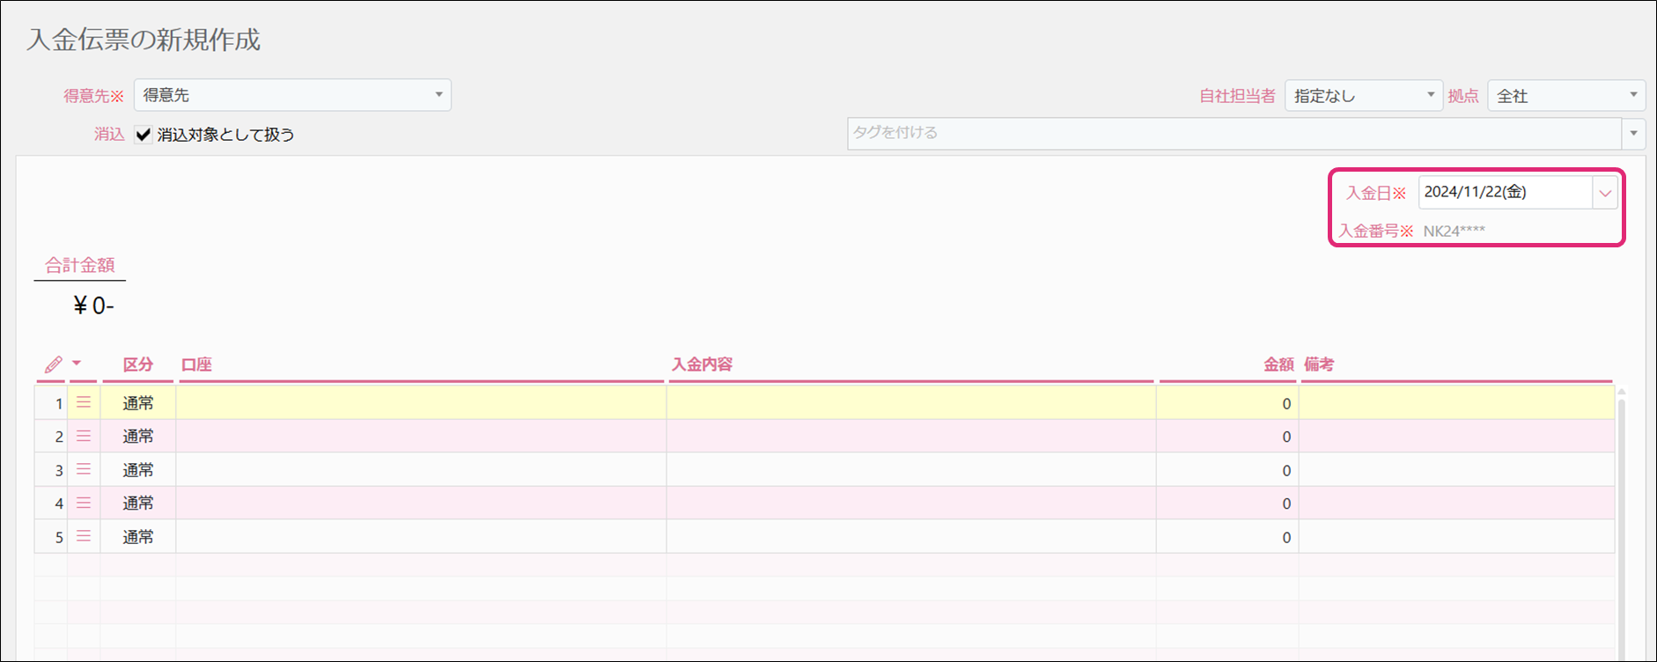The image size is (1657, 662).
Task: Open the 入金日 date picker chevron
Action: pos(1605,193)
